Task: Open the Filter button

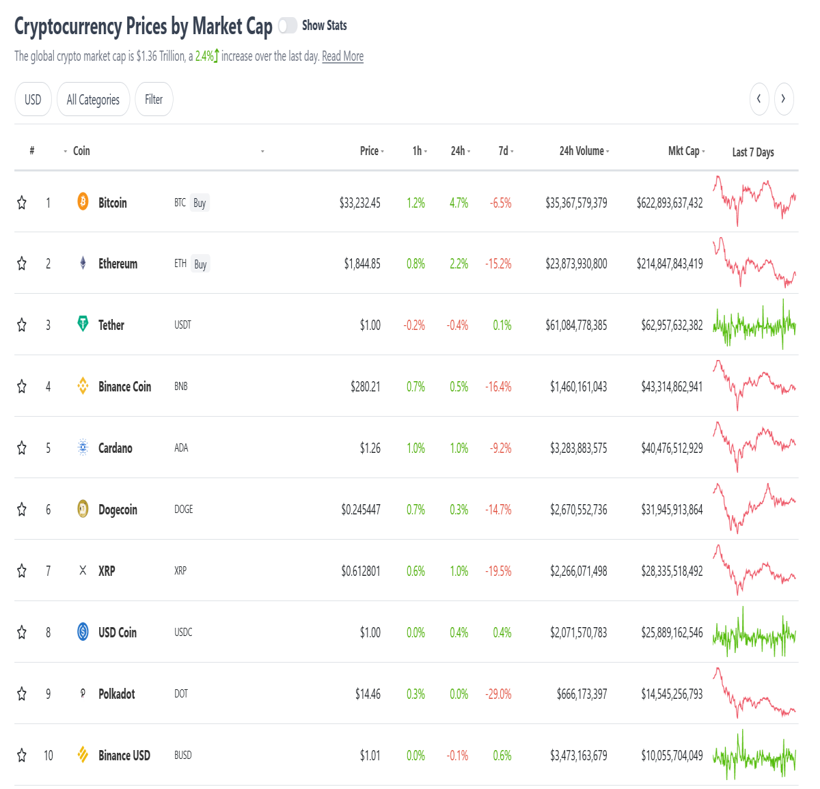Action: pyautogui.click(x=154, y=99)
